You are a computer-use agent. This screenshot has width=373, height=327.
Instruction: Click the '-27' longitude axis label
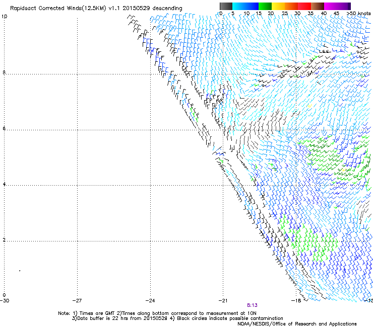77,301
